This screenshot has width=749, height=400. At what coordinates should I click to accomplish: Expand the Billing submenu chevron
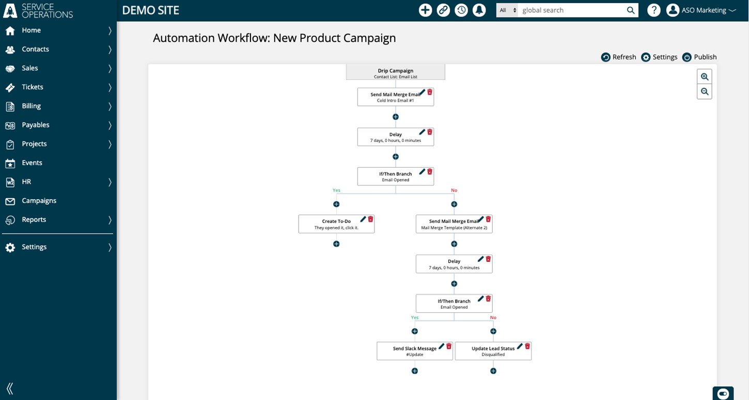pos(110,106)
